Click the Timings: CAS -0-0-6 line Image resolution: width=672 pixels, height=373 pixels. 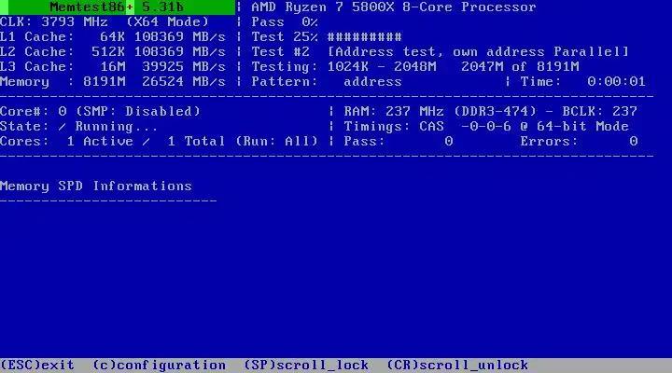[486, 126]
